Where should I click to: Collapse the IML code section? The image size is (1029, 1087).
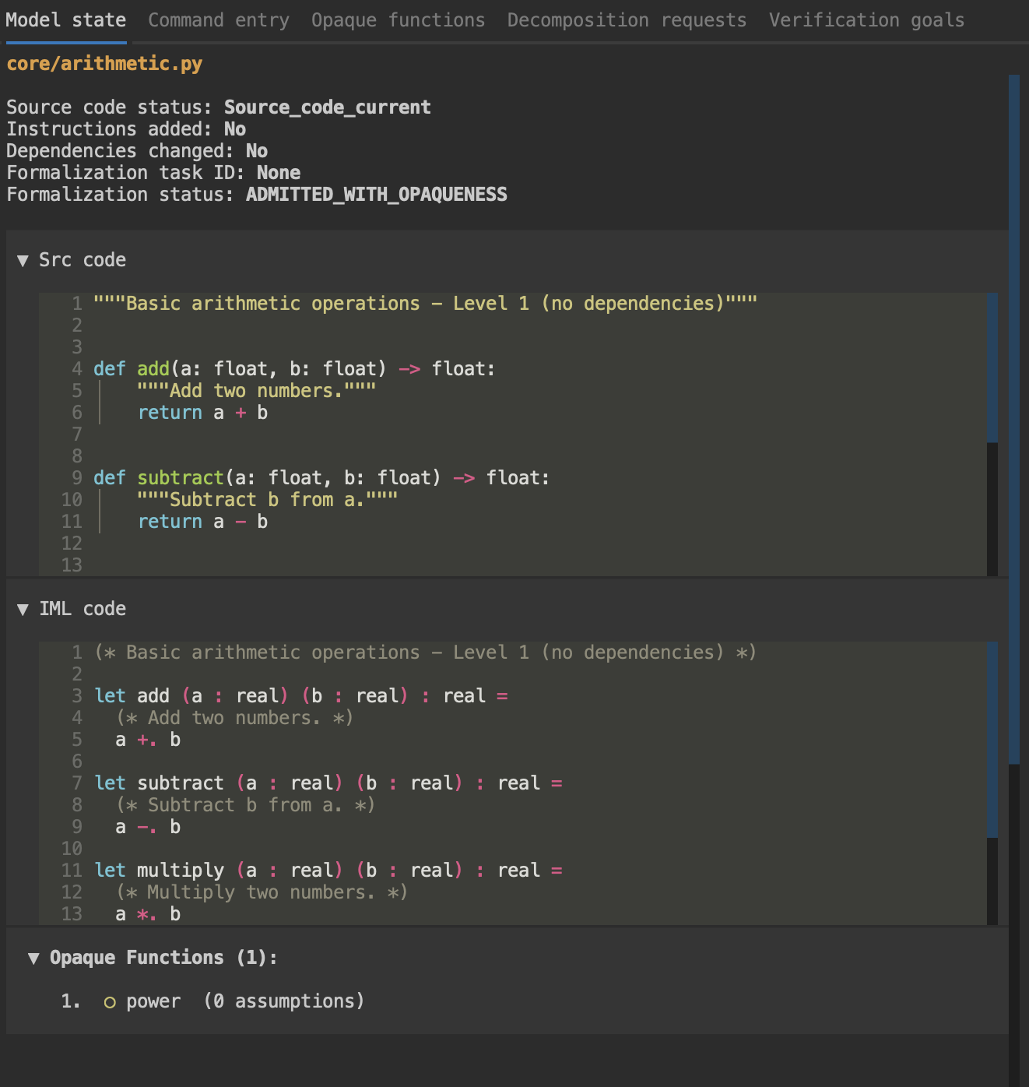tap(23, 610)
